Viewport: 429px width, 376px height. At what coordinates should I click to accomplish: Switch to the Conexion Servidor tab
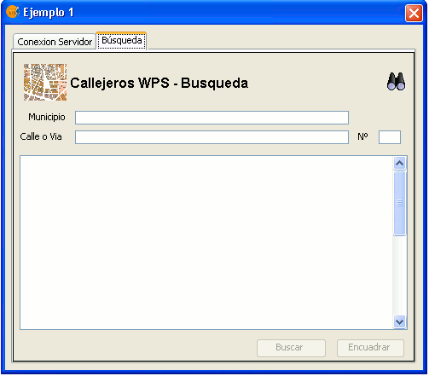(55, 42)
